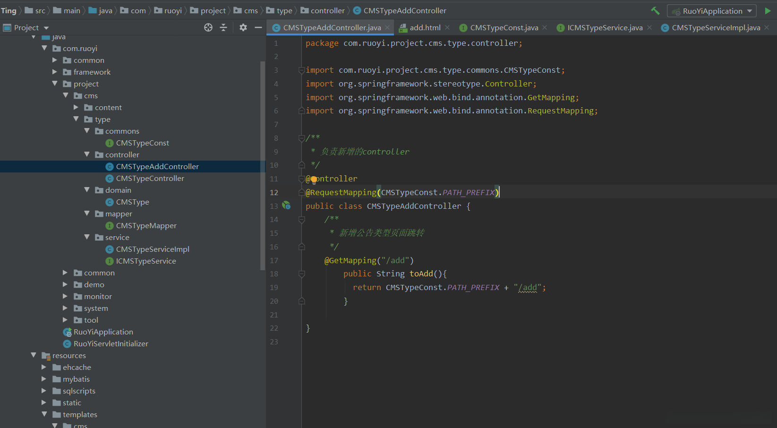
Task: Hide the Project panel with minimize icon
Action: coord(258,27)
